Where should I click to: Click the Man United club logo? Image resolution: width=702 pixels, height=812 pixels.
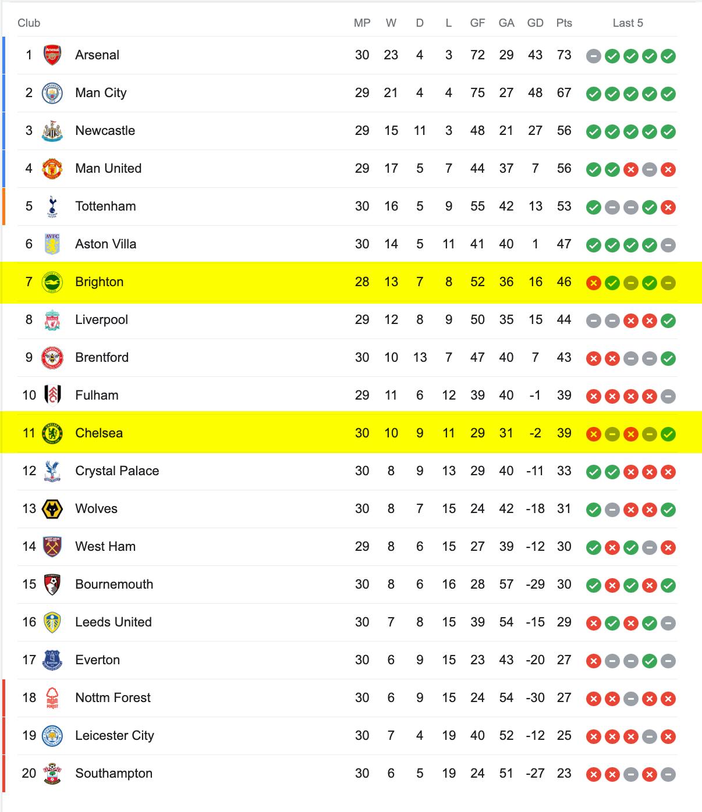point(52,169)
